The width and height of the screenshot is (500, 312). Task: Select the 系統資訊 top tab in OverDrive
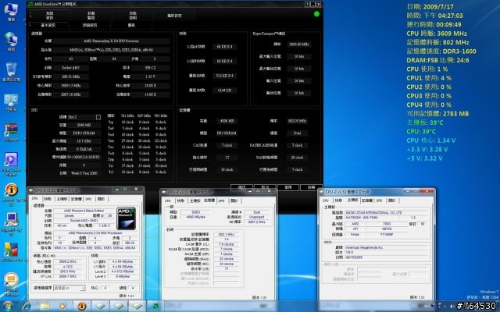[x=49, y=16]
